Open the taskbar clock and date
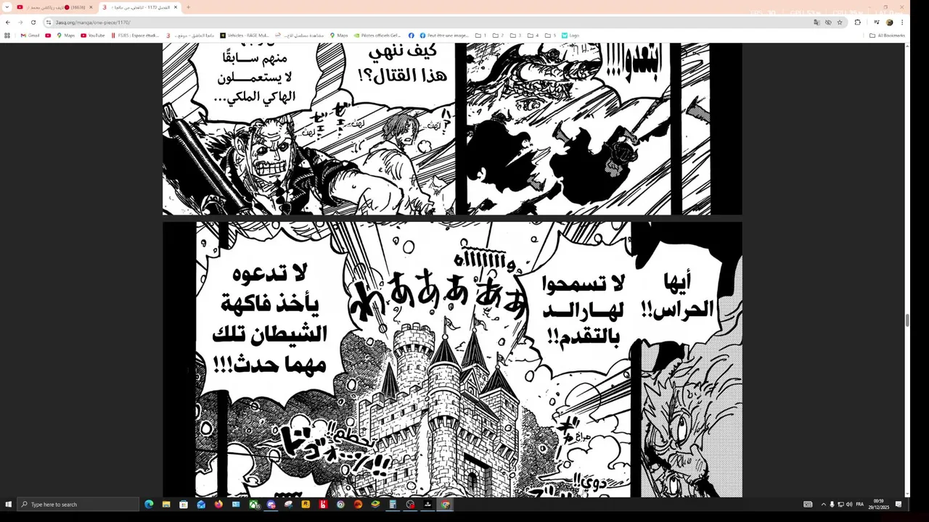The width and height of the screenshot is (929, 522). 880,505
